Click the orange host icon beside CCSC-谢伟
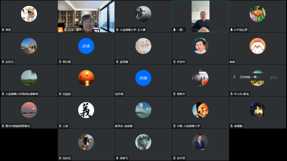Image resolution: width=287 pixels, height=161 pixels. tap(60, 30)
